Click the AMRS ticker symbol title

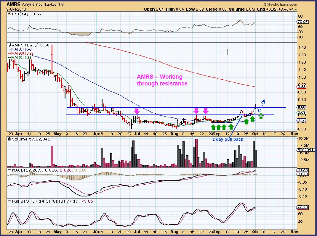click(x=13, y=4)
